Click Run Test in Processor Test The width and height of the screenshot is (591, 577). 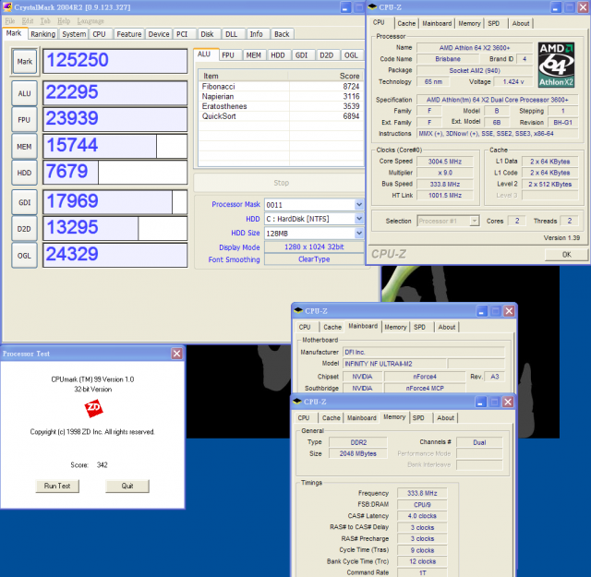click(57, 486)
